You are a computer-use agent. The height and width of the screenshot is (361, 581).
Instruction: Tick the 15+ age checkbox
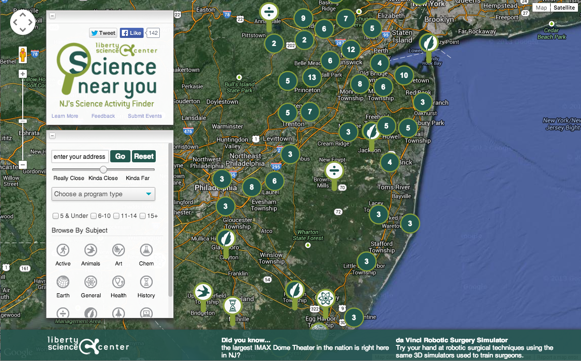(x=143, y=216)
